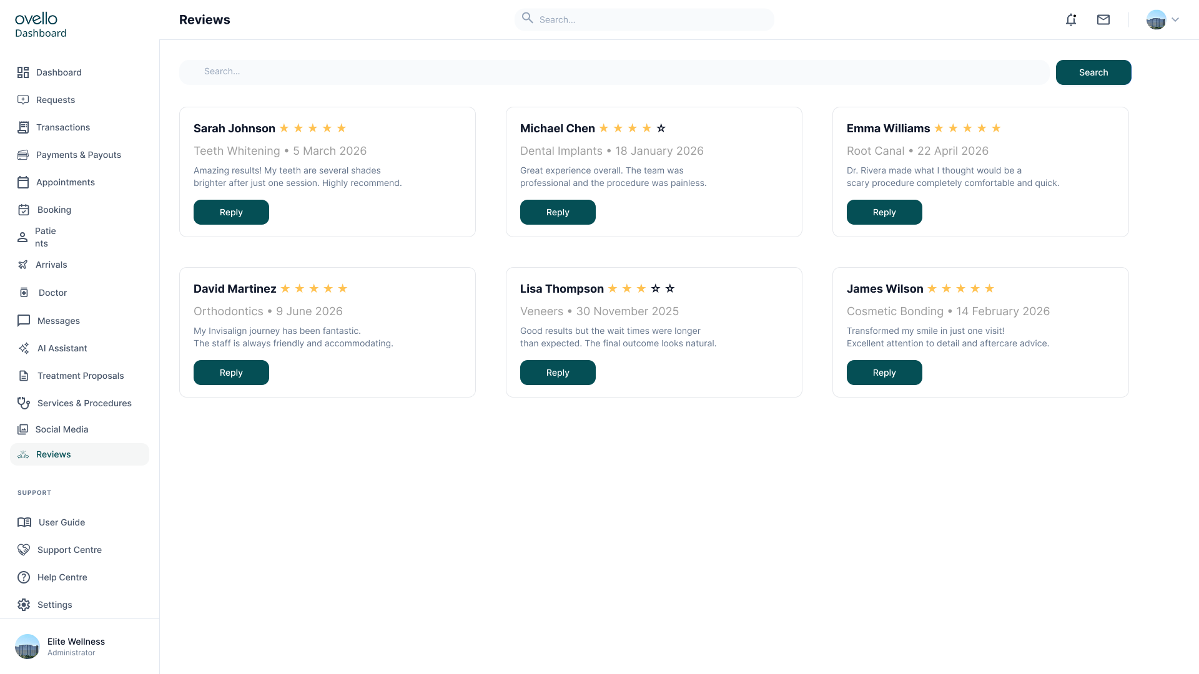Viewport: 1199px width, 674px height.
Task: Click the Booking calendar-check icon
Action: 24,210
